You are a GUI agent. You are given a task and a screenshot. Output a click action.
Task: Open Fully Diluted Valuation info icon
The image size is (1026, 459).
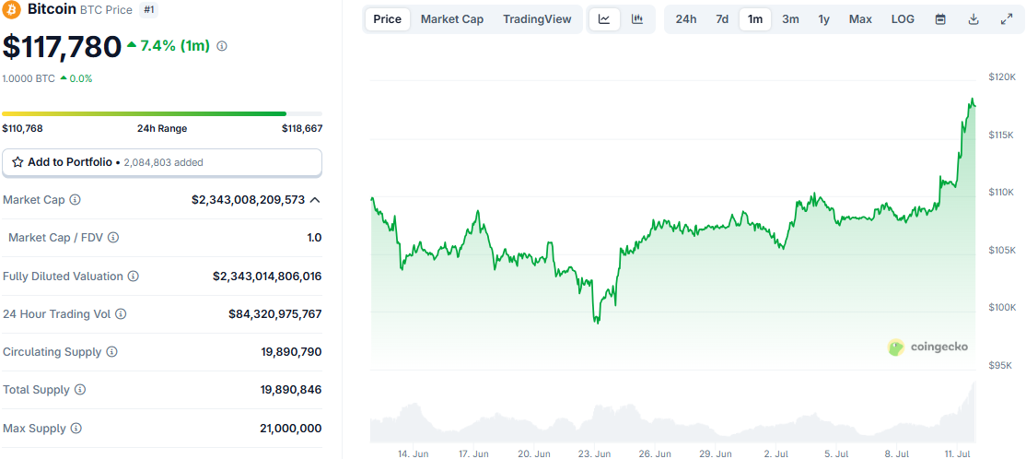tap(134, 277)
